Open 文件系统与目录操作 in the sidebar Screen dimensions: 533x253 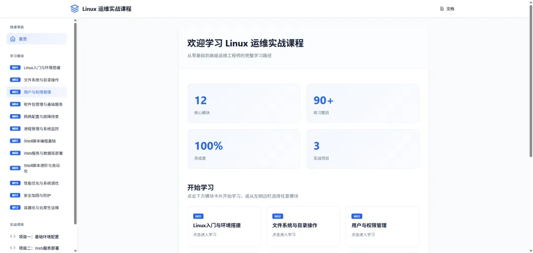[x=37, y=80]
